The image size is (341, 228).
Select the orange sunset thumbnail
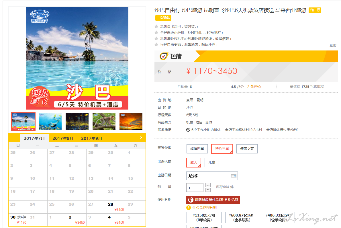click(x=131, y=122)
